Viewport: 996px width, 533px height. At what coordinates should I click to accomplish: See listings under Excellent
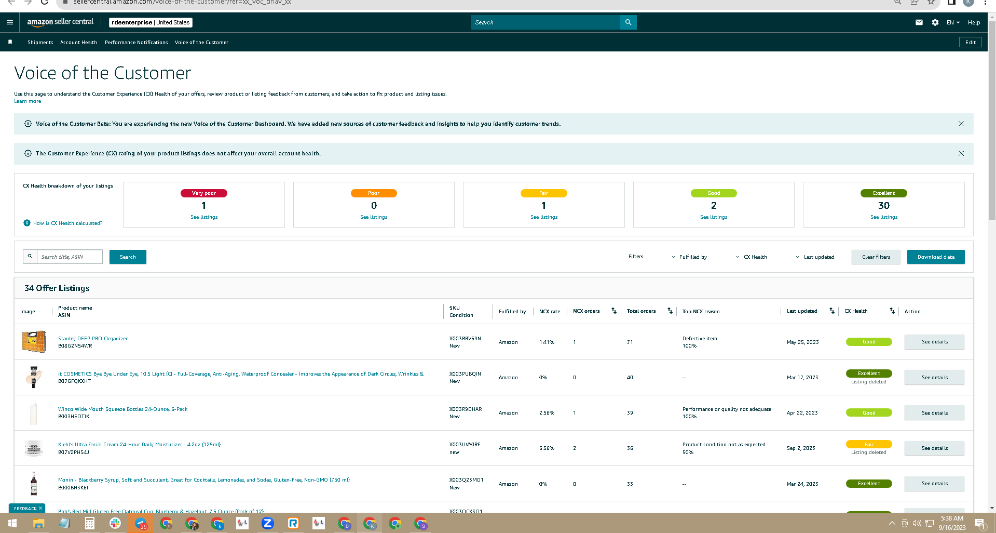click(x=884, y=217)
